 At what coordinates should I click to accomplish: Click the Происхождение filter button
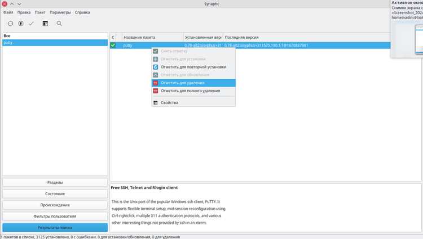click(55, 205)
